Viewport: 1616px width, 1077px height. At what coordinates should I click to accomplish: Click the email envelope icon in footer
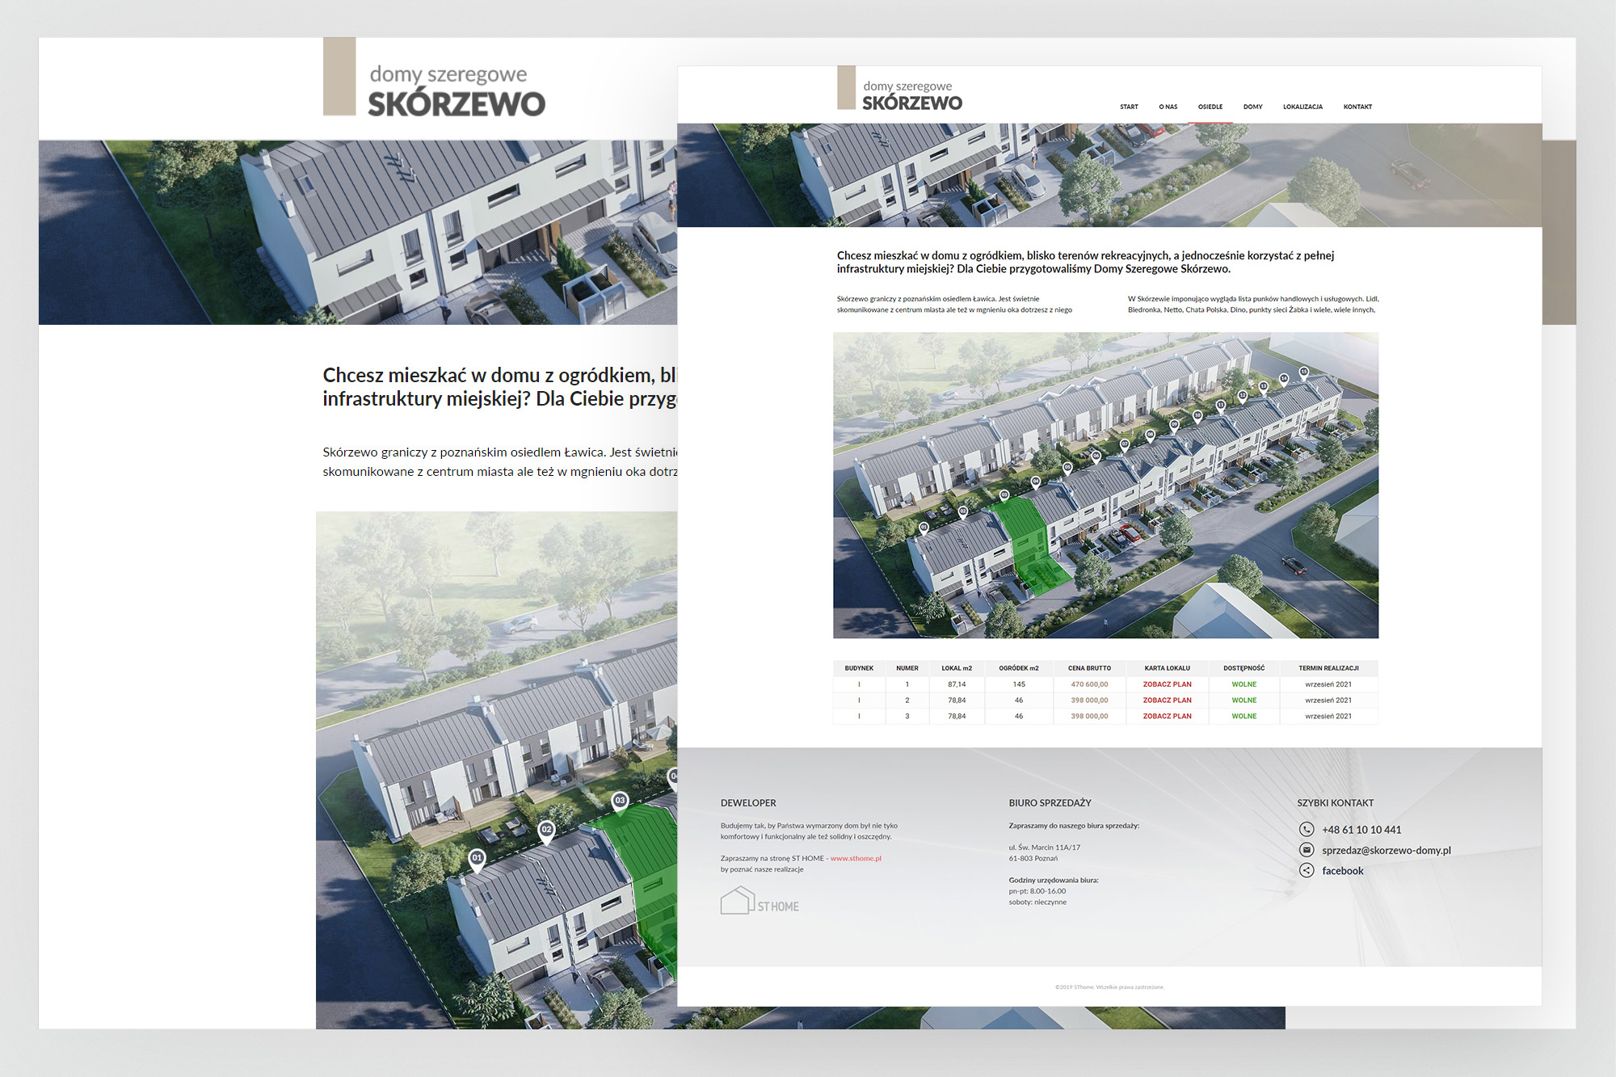tap(1307, 850)
